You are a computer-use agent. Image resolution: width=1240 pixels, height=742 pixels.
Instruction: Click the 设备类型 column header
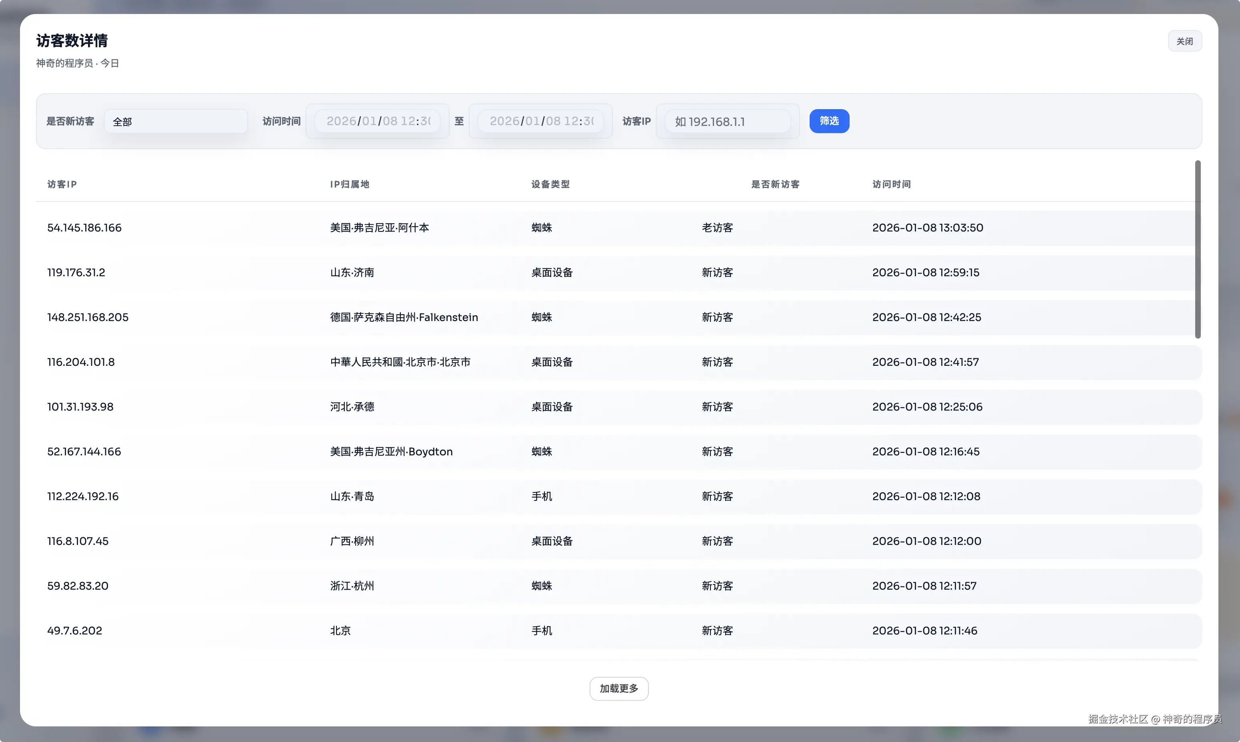[x=550, y=184]
